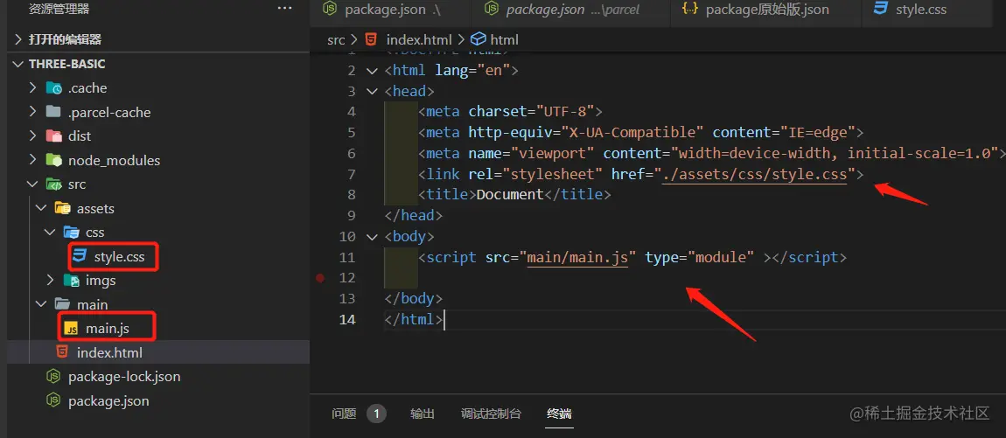1006x438 pixels.
Task: Click the index.html breadcrumb segment
Action: 419,39
